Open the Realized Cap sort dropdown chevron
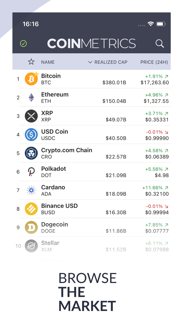This screenshot has height=325, width=183. 90,62
